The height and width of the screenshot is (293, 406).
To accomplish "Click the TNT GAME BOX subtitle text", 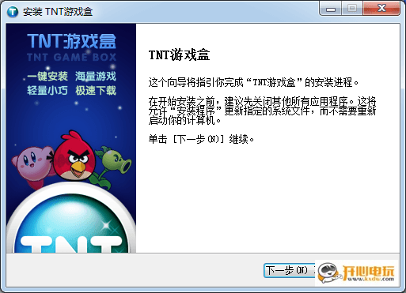I will pyautogui.click(x=71, y=57).
